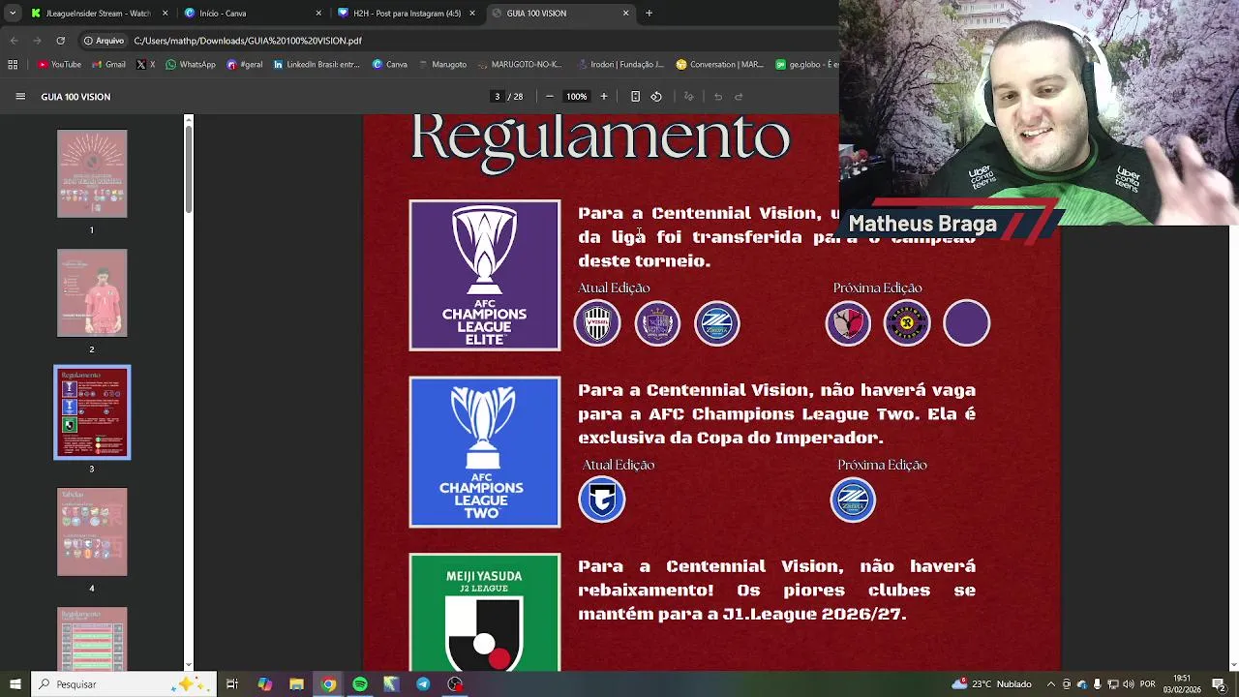The image size is (1239, 697).
Task: Open the MARUGOTO-NO-K bookmark
Action: pos(520,65)
